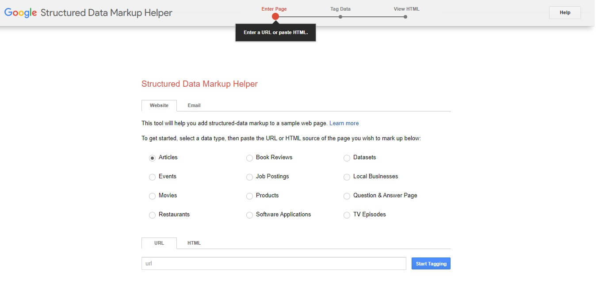Click the Google logo
This screenshot has width=596, height=288.
20,12
